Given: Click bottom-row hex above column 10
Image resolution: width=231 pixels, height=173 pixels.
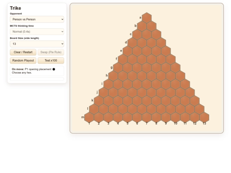Looking at the screenshot, I should tap(175, 117).
